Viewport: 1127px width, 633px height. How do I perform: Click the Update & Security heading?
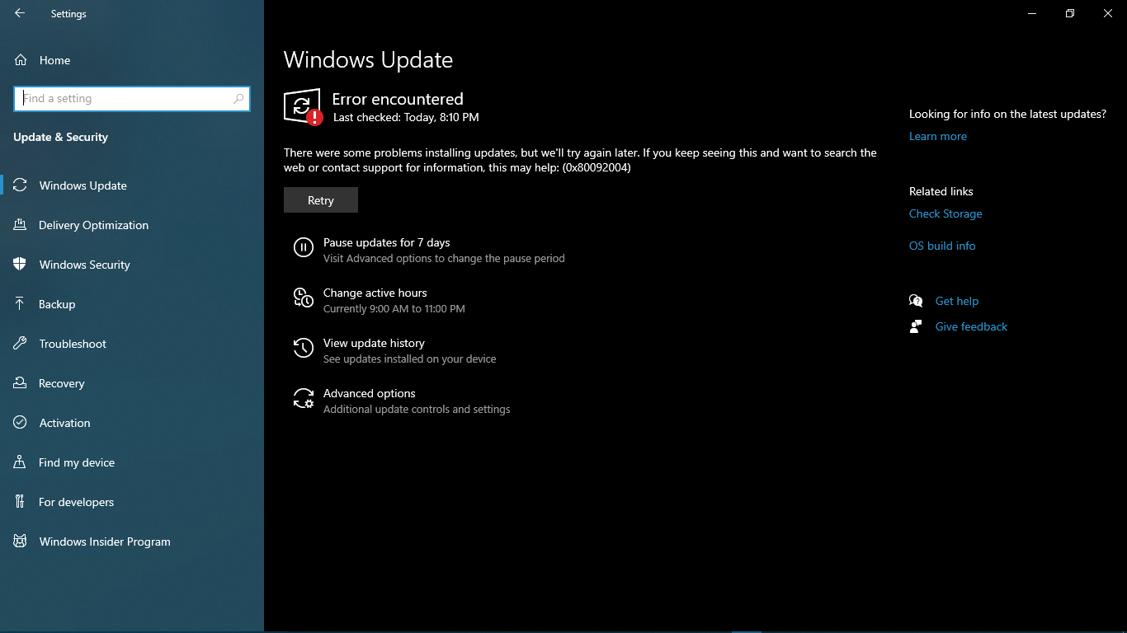[x=61, y=137]
